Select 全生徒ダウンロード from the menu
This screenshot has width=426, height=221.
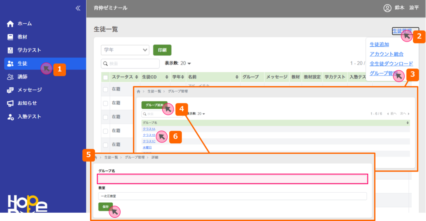(x=391, y=64)
